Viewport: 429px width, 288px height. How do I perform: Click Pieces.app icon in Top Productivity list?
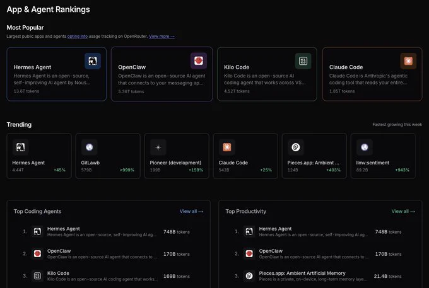coord(249,276)
